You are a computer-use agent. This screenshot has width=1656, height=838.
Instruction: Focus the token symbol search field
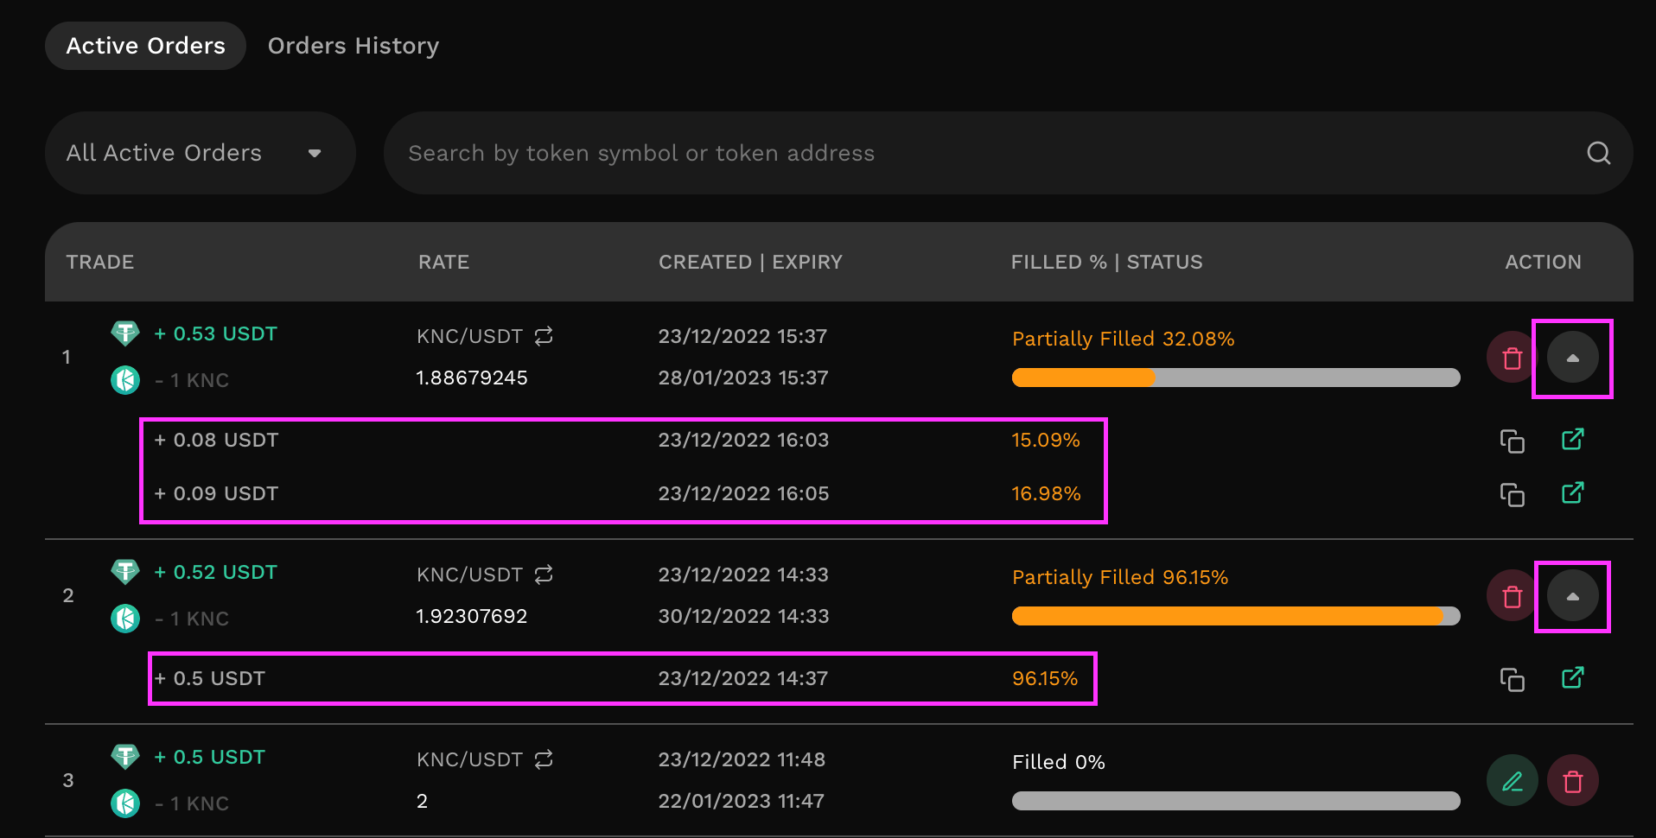pyautogui.click(x=985, y=153)
